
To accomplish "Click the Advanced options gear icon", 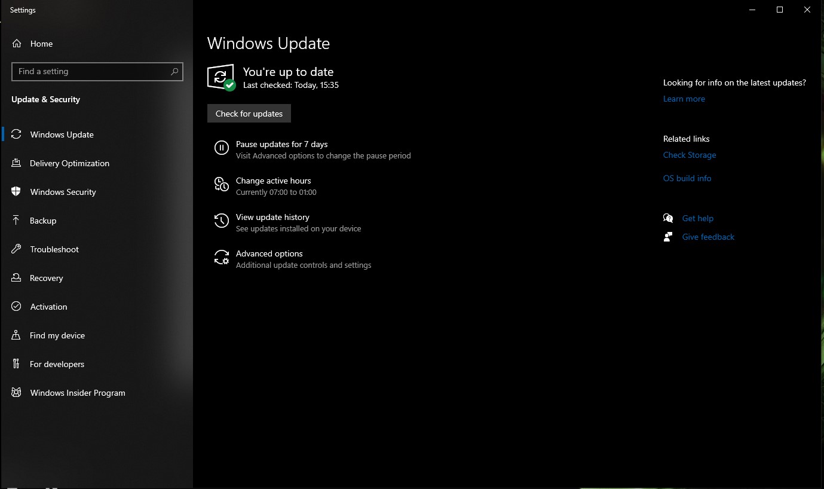I will click(x=222, y=257).
